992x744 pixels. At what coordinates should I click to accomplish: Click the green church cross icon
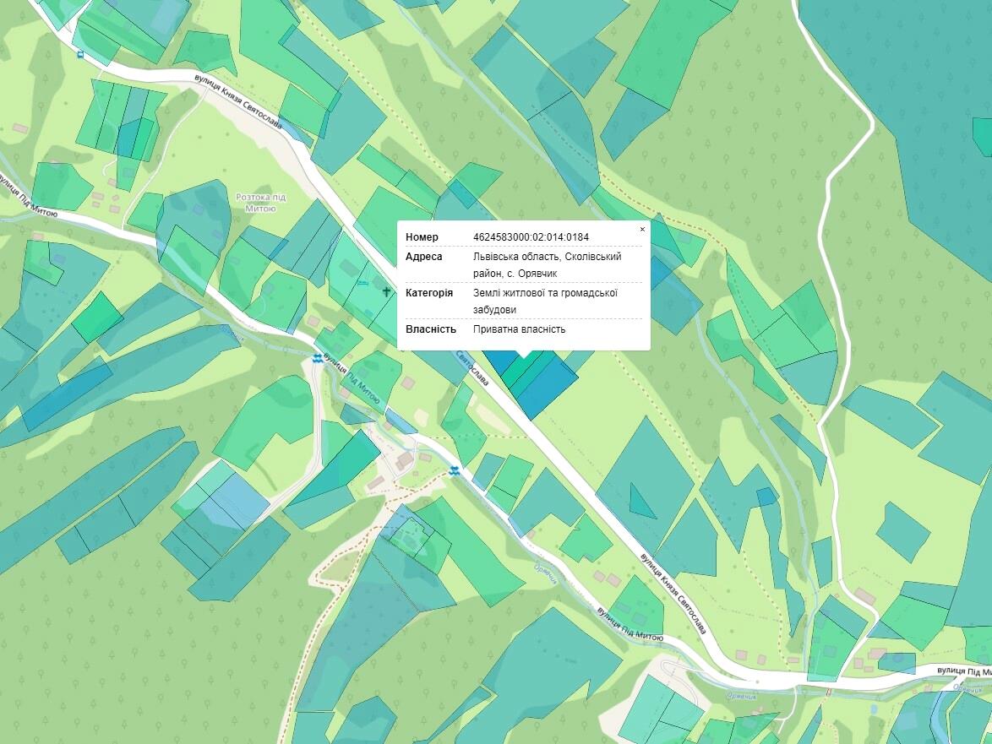coord(386,291)
